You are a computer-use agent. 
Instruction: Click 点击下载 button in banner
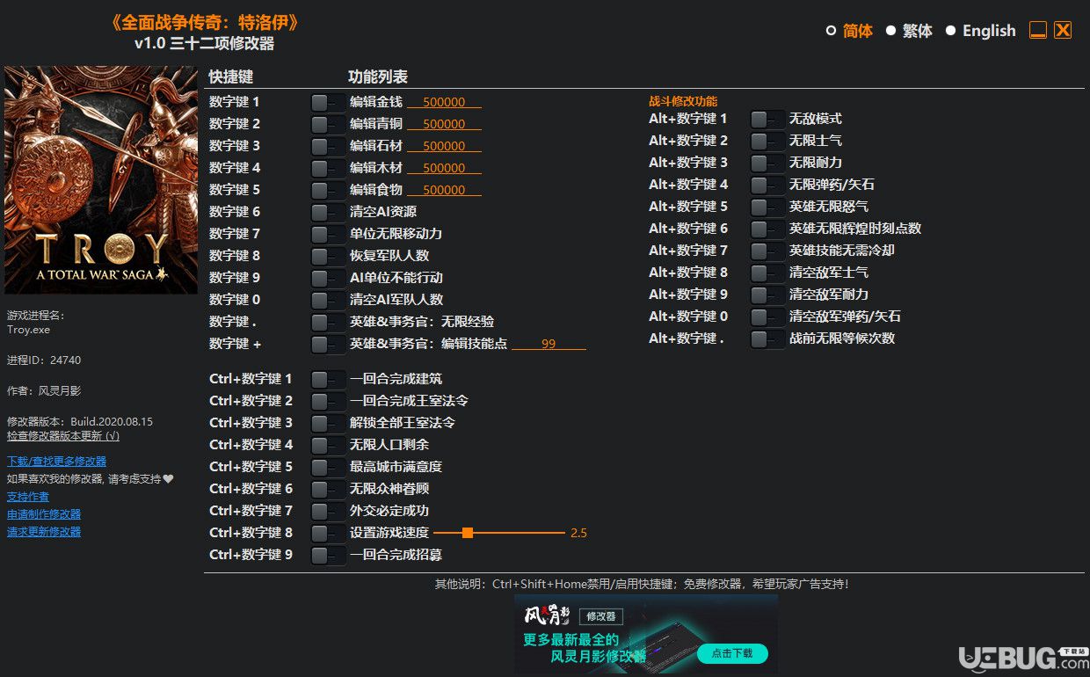pos(732,653)
